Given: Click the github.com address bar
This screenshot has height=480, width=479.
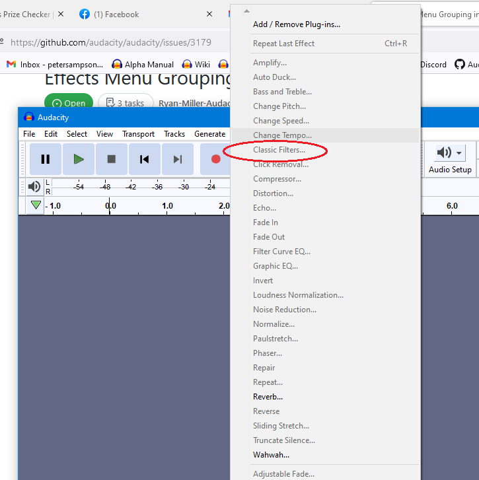Looking at the screenshot, I should [111, 42].
